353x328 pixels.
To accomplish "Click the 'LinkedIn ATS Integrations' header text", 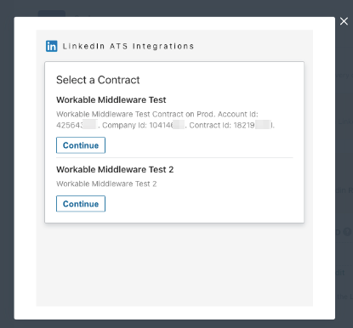I will [x=128, y=46].
